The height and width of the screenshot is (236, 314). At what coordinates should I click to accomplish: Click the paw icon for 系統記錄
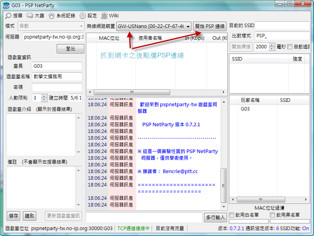tap(52, 16)
